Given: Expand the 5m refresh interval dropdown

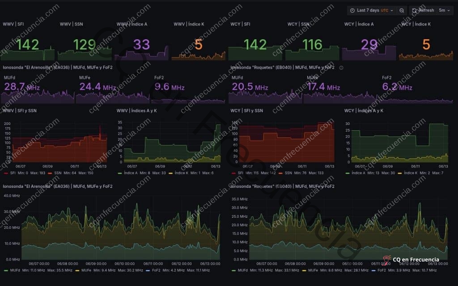Looking at the screenshot, I should pos(444,10).
